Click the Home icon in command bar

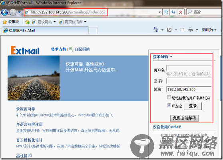click(156, 30)
